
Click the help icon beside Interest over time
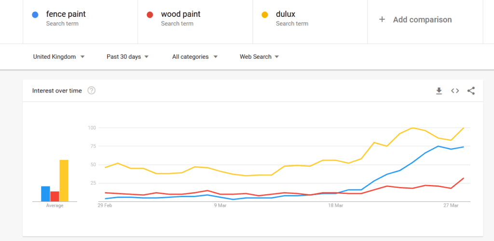[x=91, y=91]
